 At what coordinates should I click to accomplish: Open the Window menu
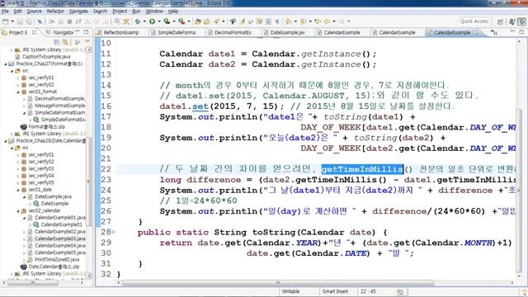tap(154, 11)
